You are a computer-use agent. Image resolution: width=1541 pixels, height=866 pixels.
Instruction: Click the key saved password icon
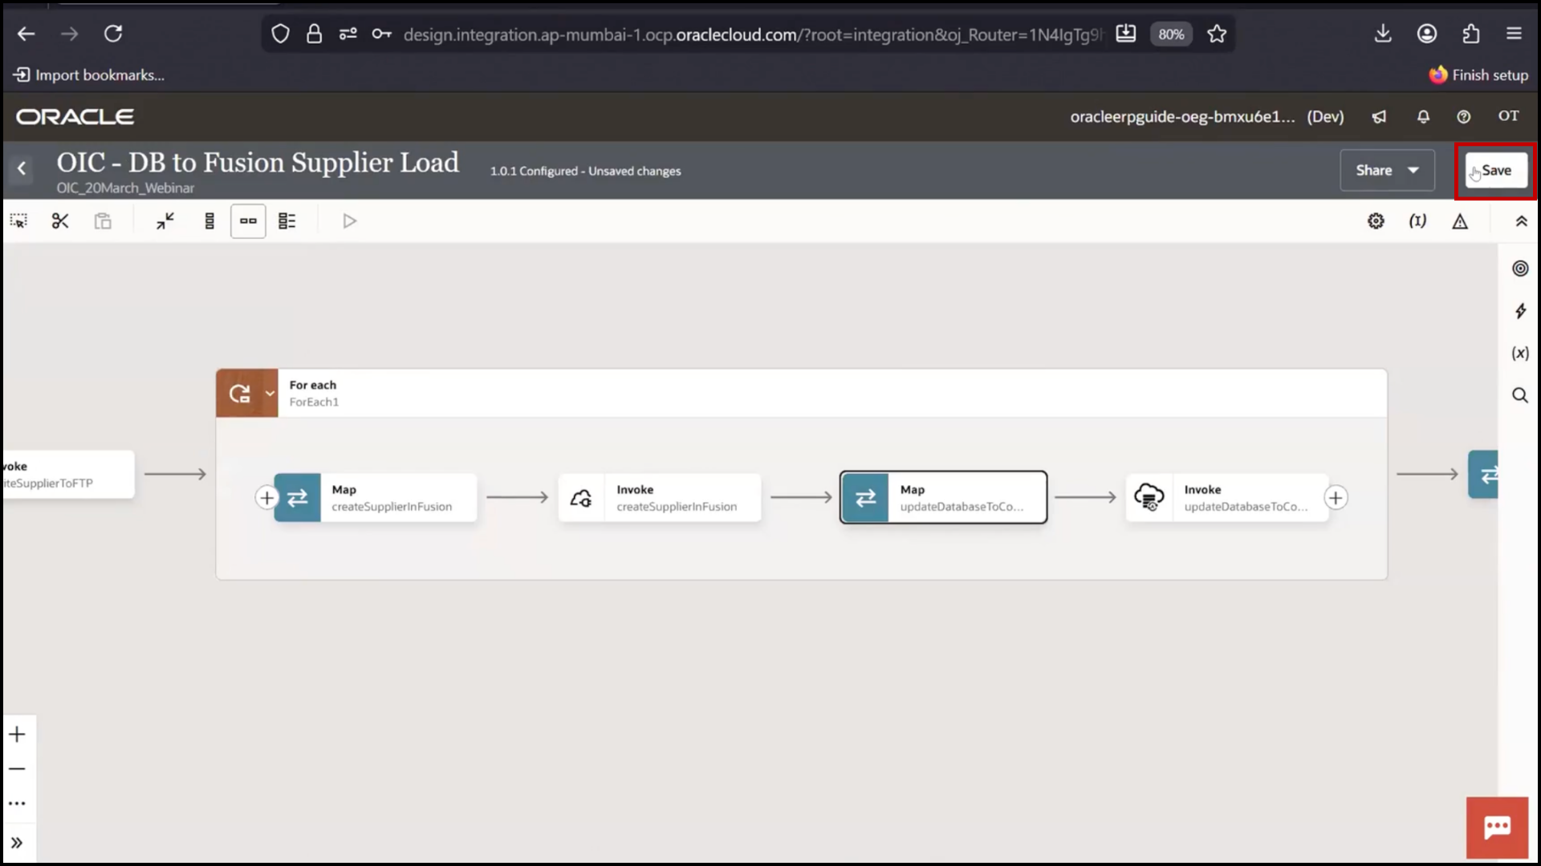tap(382, 34)
